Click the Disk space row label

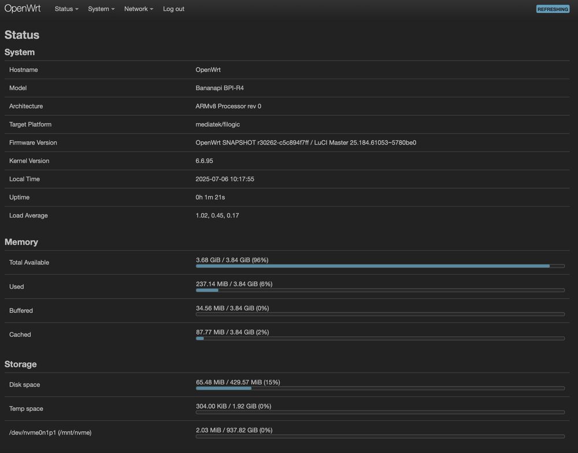25,385
